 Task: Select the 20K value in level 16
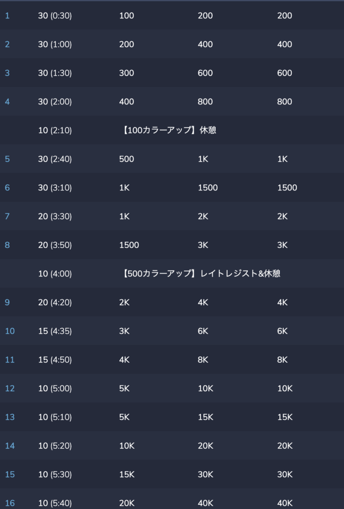(x=127, y=503)
